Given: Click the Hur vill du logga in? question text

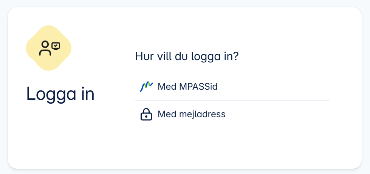Looking at the screenshot, I should pos(187,57).
